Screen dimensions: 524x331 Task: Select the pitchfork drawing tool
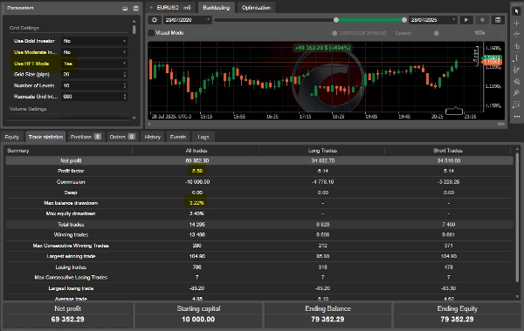tap(517, 92)
